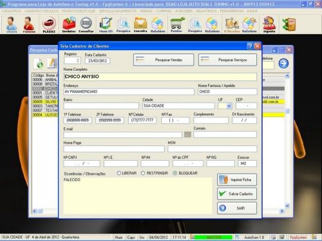Click the exit door toolbar icon
The image size is (322, 241).
pyautogui.click(x=289, y=24)
